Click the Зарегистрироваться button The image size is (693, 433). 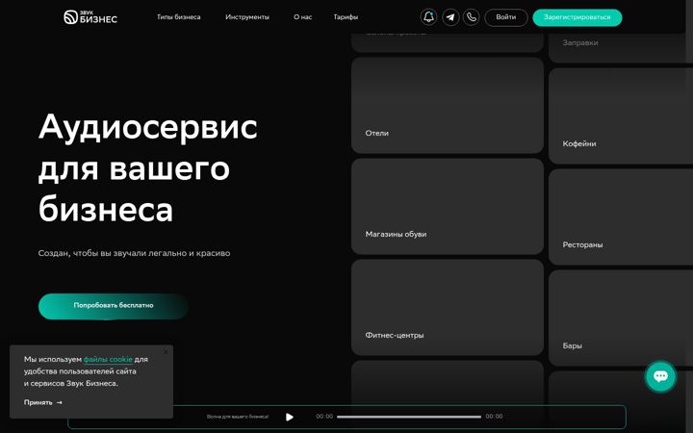pyautogui.click(x=577, y=17)
